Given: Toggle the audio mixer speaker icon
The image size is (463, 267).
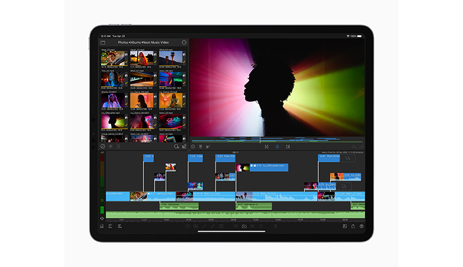Looking at the screenshot, I should pos(102,218).
